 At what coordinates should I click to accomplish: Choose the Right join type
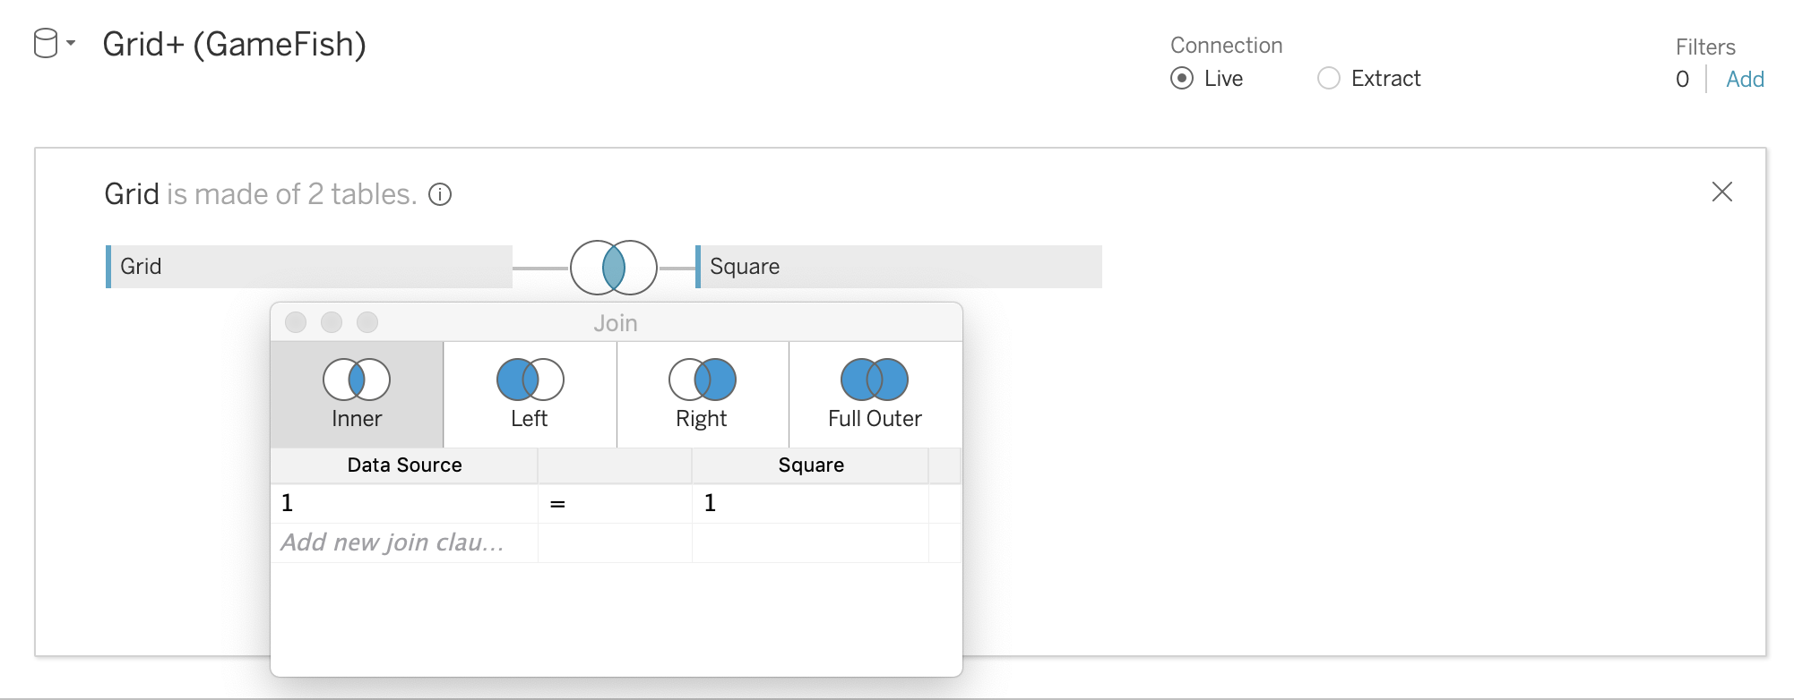[x=703, y=395]
